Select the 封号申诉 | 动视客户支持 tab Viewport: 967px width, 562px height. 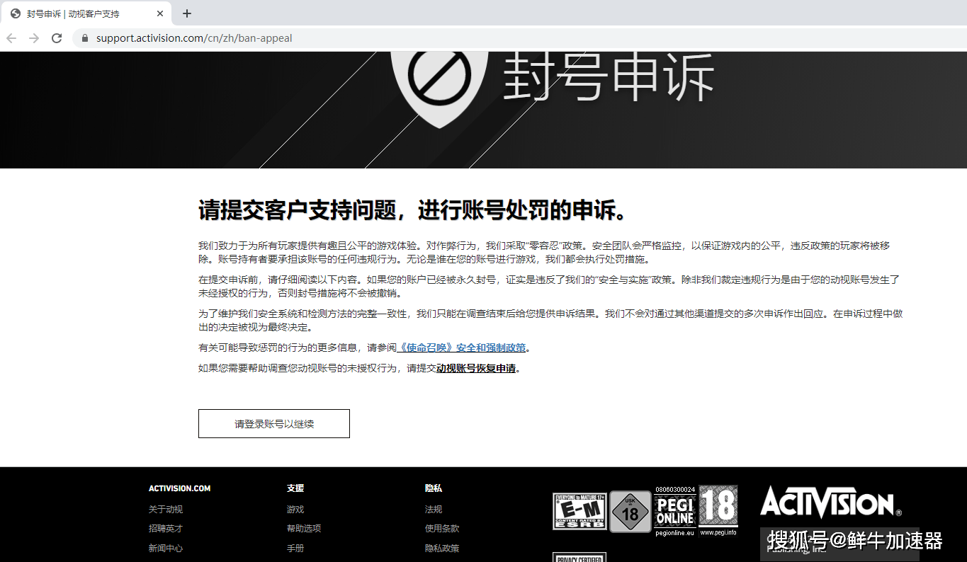[86, 13]
